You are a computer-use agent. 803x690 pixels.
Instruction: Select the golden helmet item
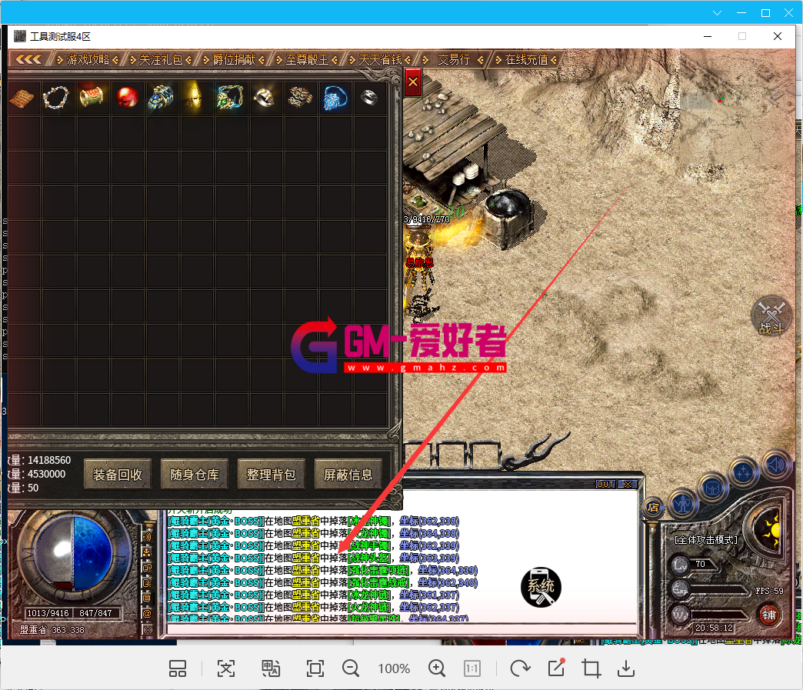[x=195, y=97]
